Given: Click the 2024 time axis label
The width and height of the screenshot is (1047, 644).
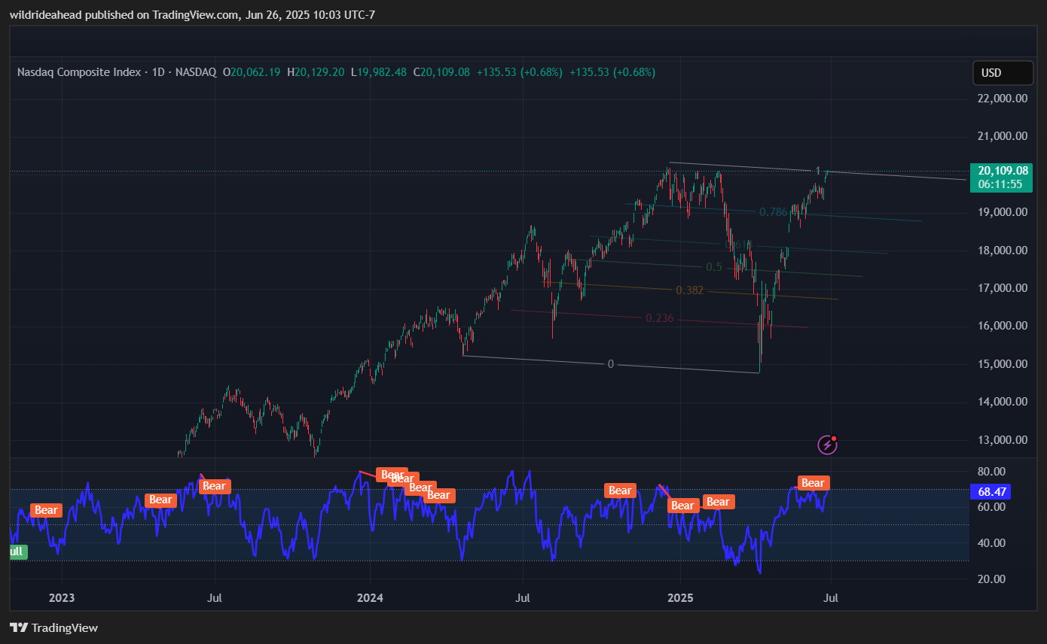Looking at the screenshot, I should click(370, 599).
